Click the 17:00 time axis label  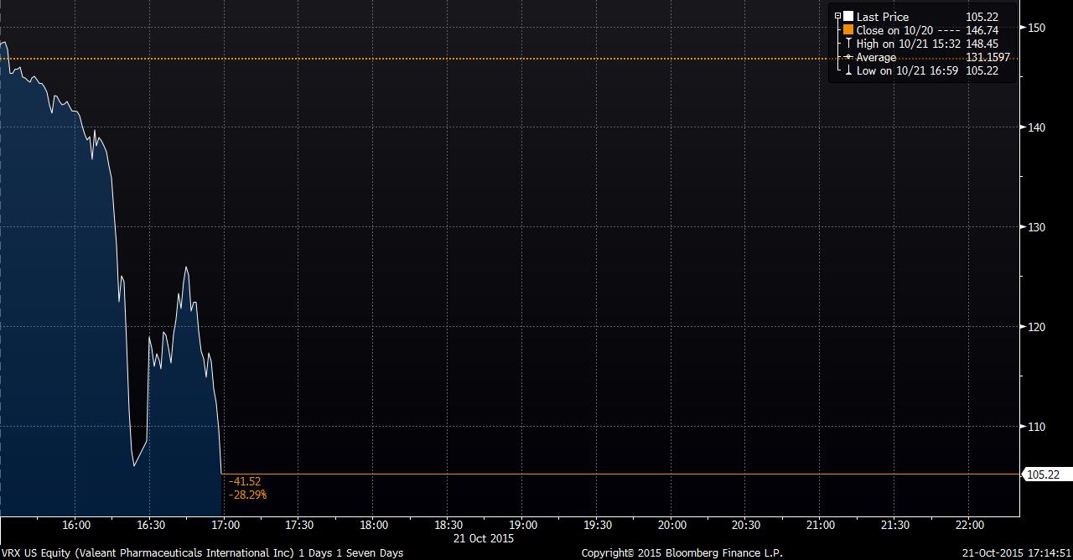point(225,525)
